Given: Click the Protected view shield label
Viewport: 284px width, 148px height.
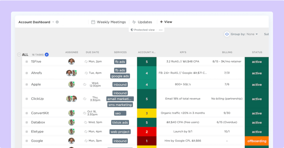Looking at the screenshot, I should (143, 30).
